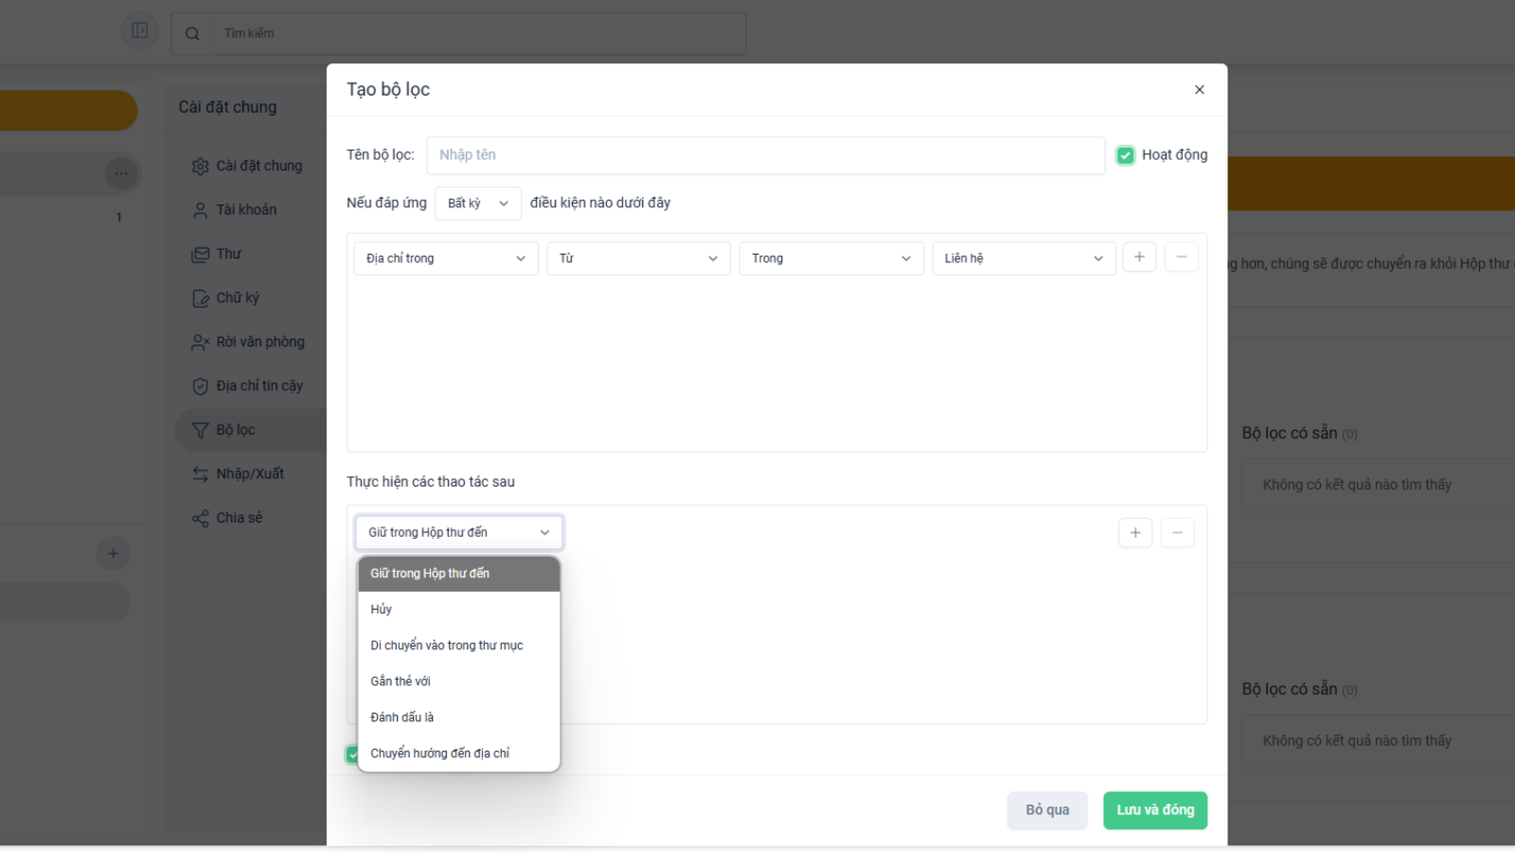1515x852 pixels.
Task: Add a new action row with plus
Action: 1135,533
